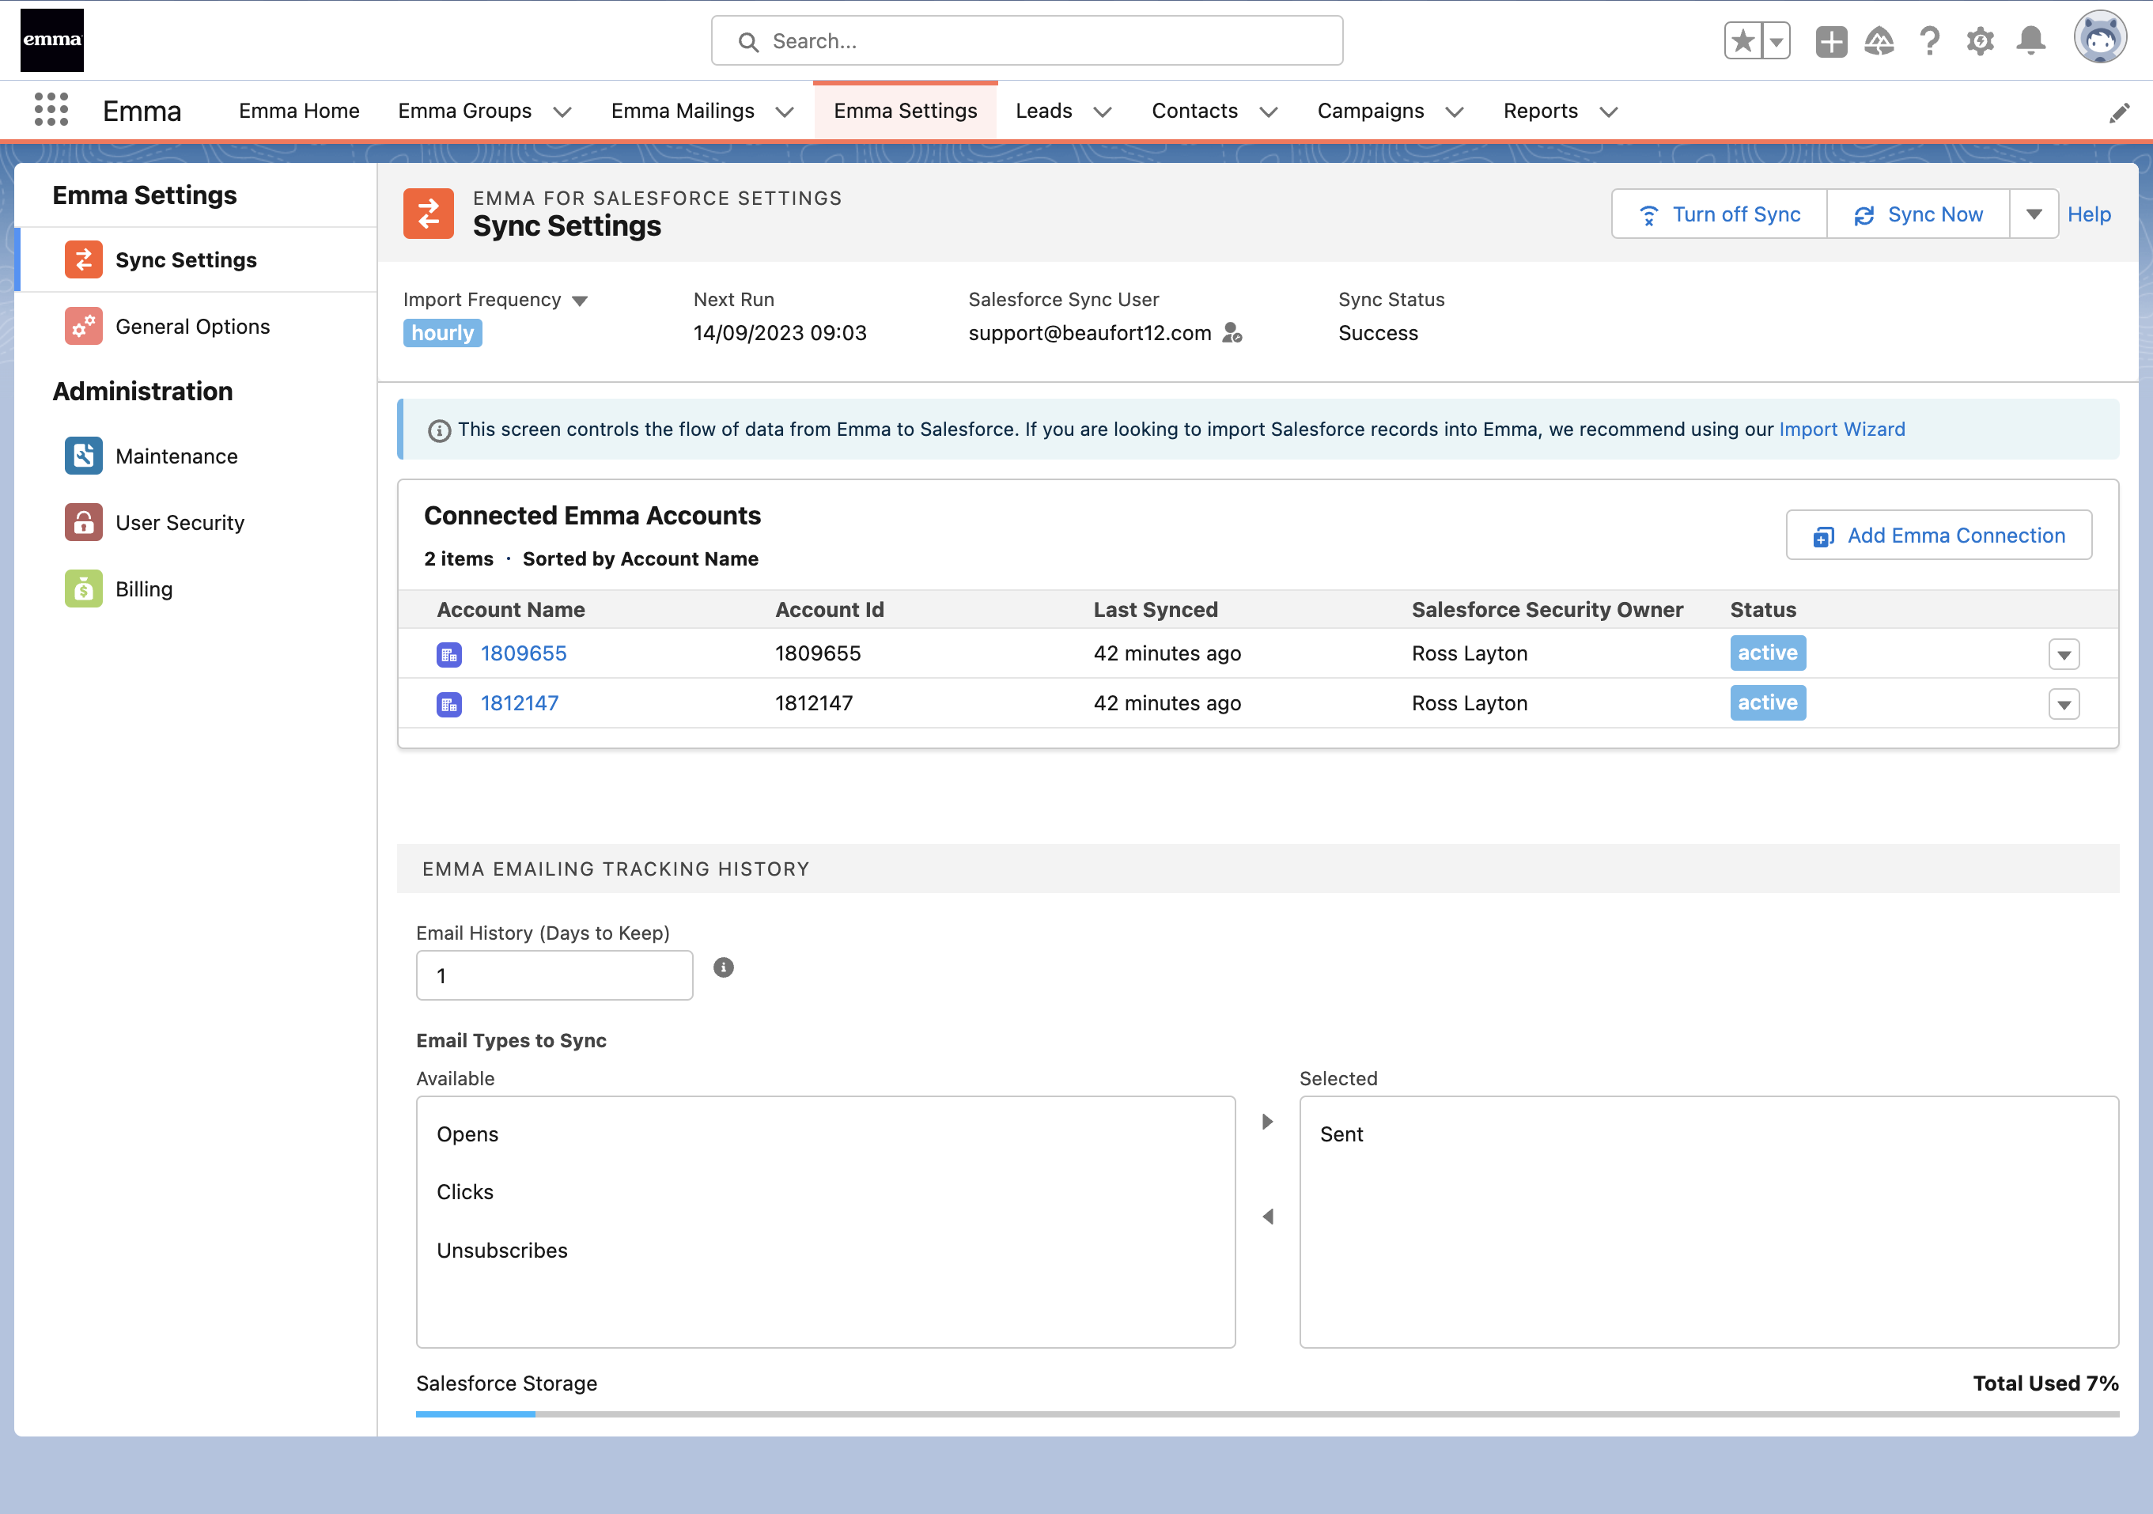This screenshot has width=2153, height=1514.
Task: Open the global actions plus icon
Action: coord(1830,41)
